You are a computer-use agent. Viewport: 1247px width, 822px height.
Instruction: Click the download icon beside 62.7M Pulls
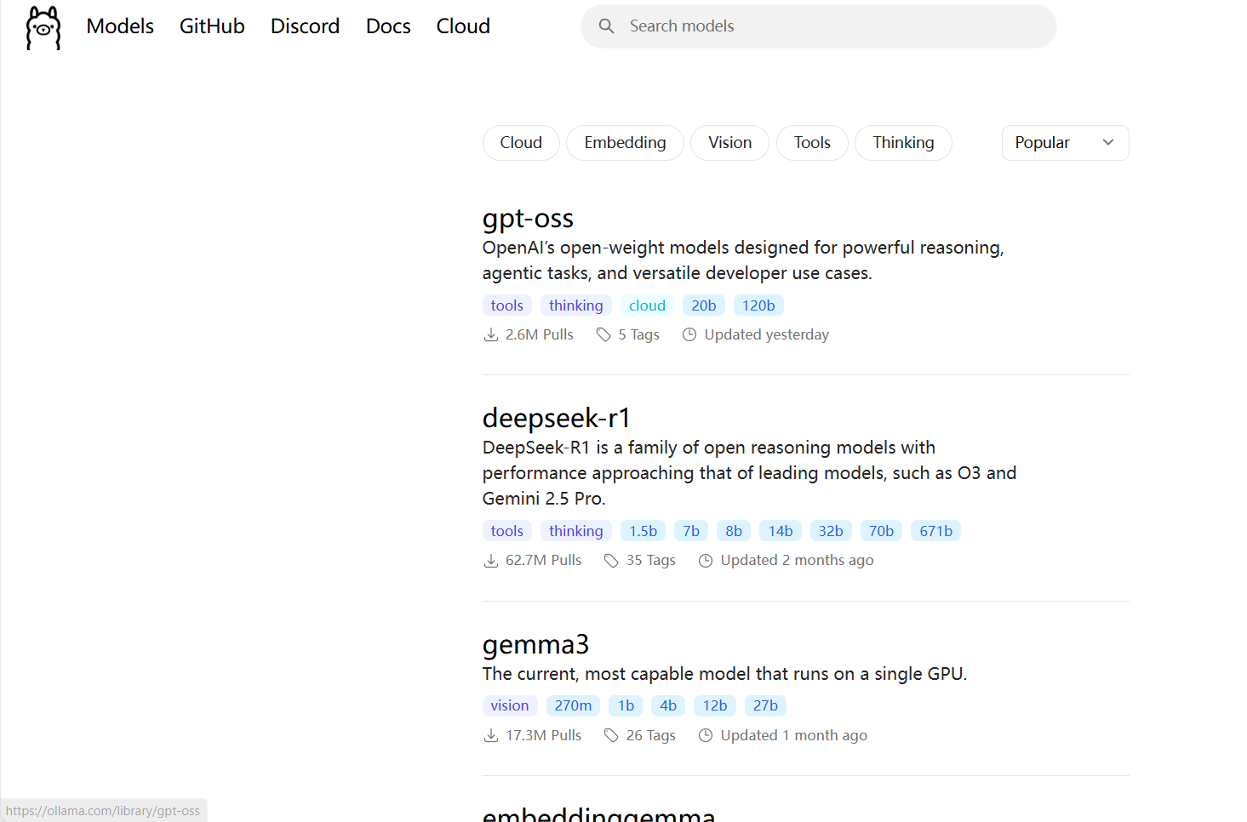[491, 561]
